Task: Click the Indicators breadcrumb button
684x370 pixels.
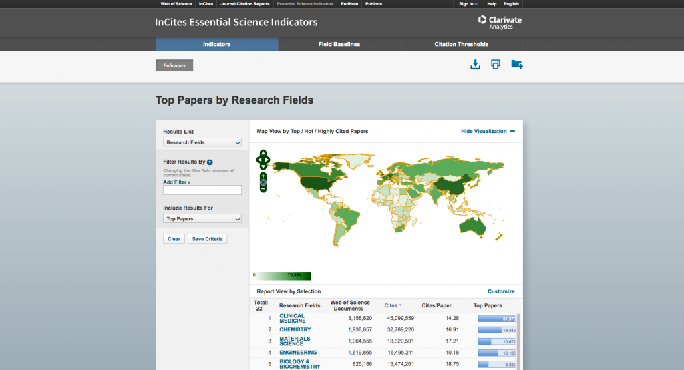Action: click(x=174, y=65)
